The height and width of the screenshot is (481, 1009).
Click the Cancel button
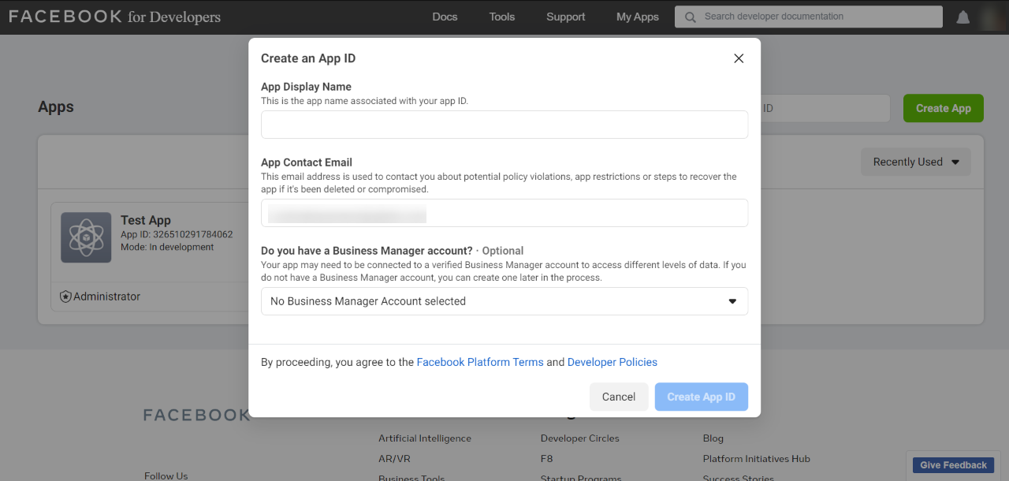click(x=619, y=397)
